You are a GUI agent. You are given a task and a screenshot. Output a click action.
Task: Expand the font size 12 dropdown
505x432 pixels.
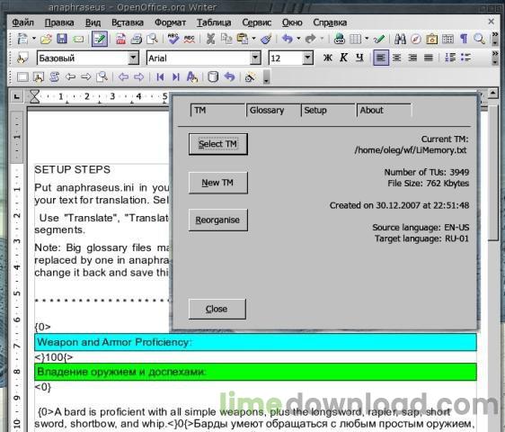(x=307, y=58)
